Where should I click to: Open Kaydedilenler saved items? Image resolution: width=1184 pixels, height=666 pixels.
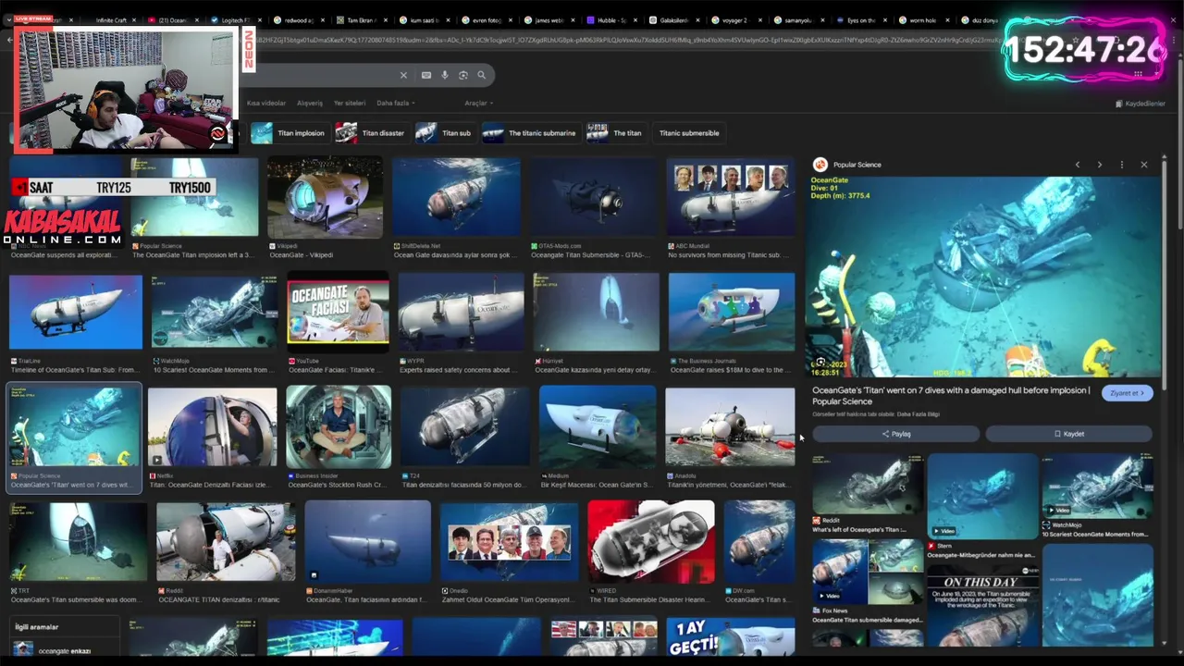pos(1140,104)
